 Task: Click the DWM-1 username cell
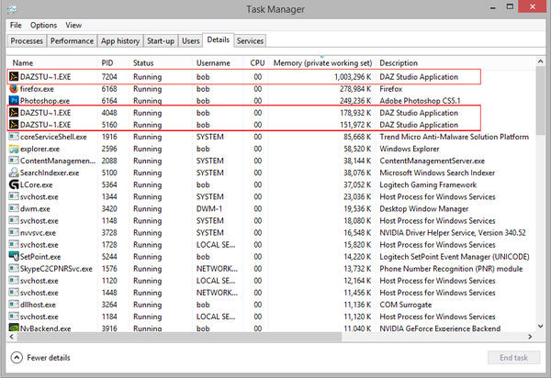pyautogui.click(x=209, y=209)
